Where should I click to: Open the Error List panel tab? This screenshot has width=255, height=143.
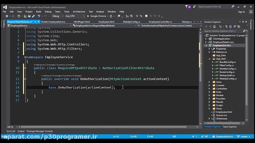[x=11, y=131]
